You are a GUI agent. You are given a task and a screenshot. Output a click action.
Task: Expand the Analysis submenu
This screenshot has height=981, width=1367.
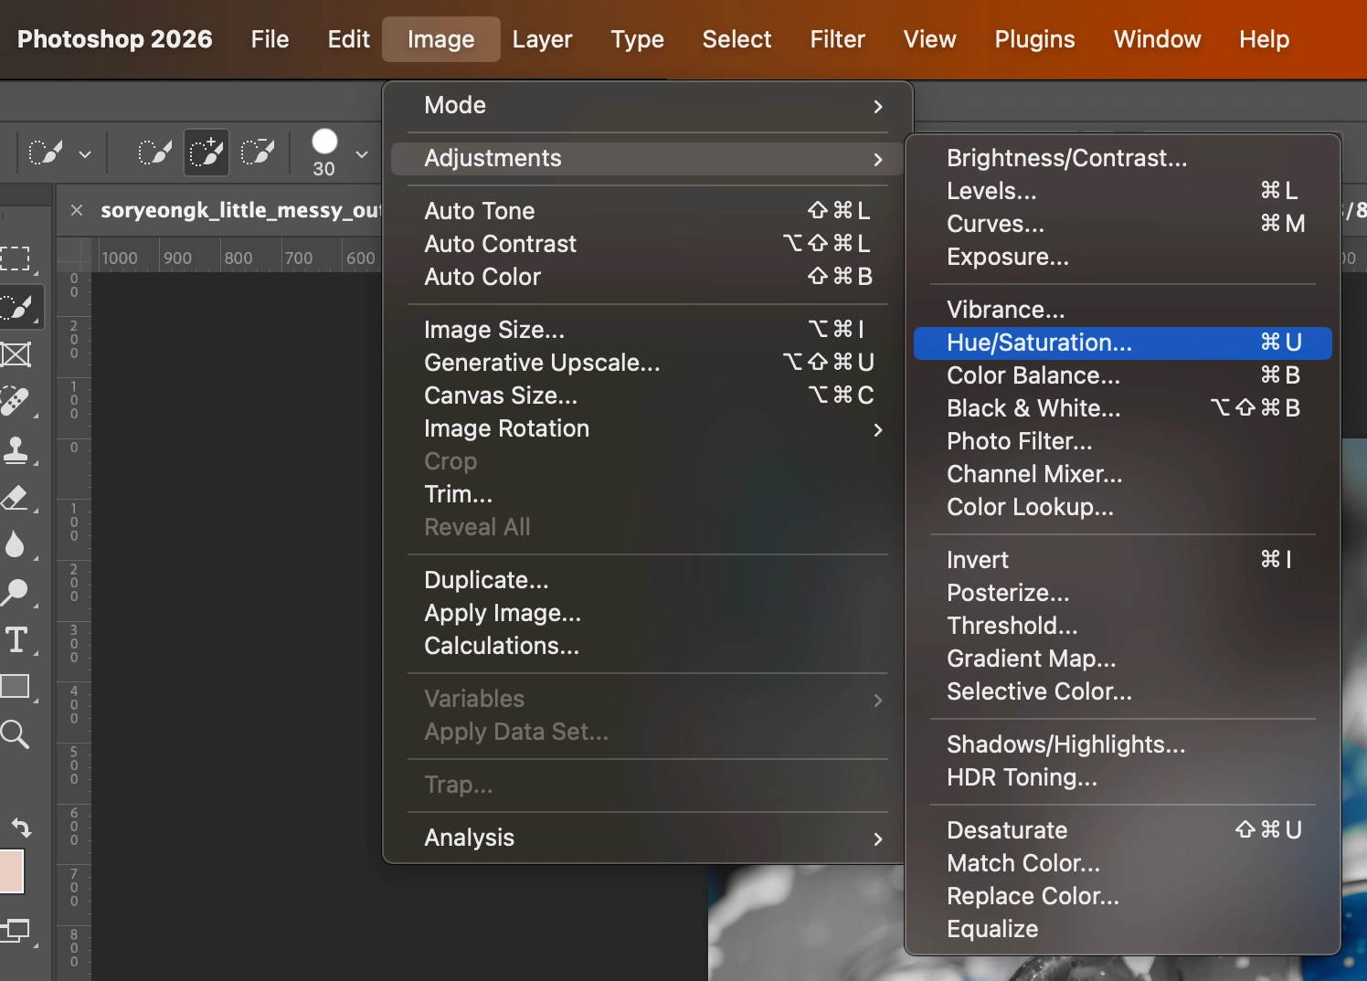(x=648, y=839)
